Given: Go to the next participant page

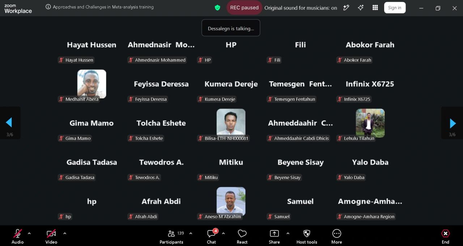Looking at the screenshot, I should click(453, 123).
